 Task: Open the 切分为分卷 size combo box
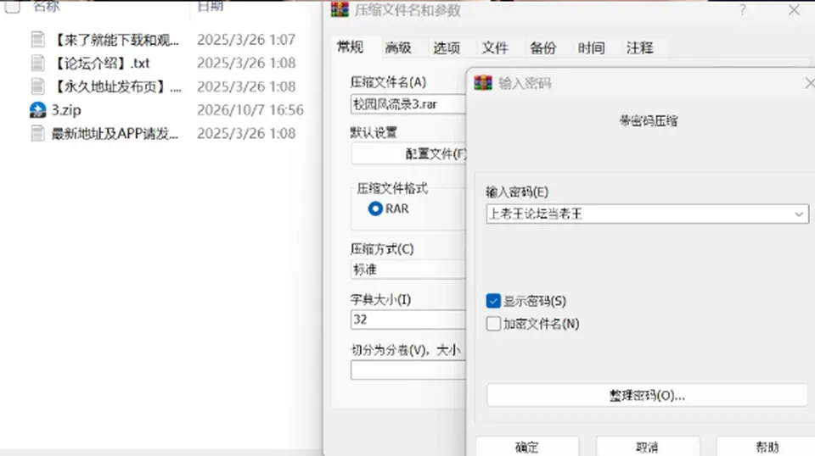pyautogui.click(x=408, y=370)
